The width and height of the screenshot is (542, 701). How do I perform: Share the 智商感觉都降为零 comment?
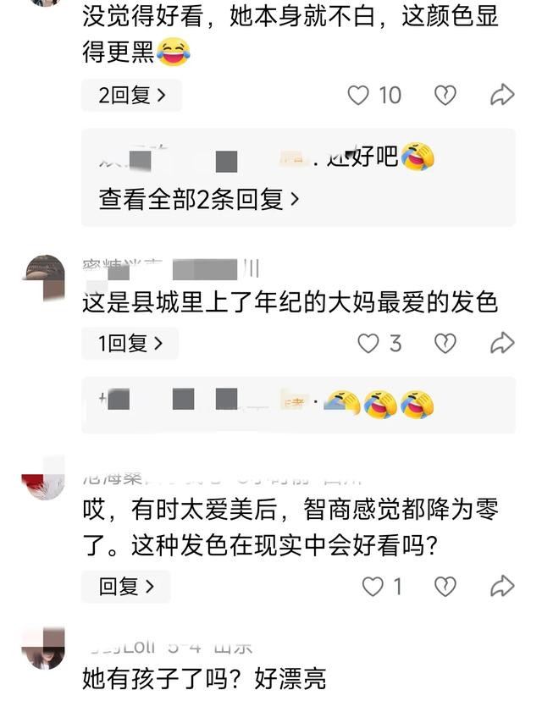click(502, 586)
